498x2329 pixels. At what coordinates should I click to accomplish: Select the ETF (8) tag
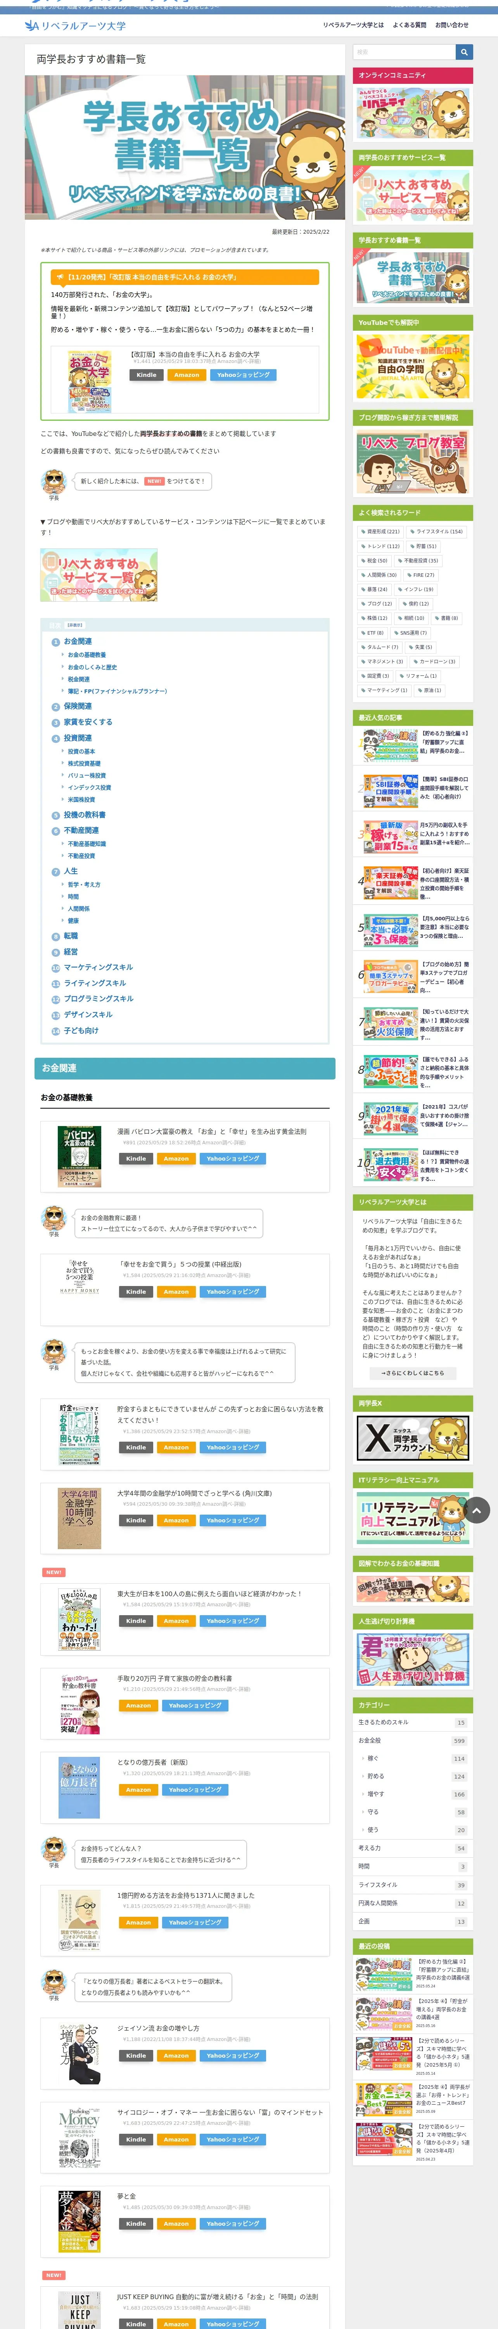373,633
